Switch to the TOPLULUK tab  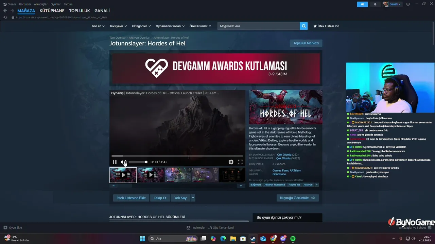(80, 11)
